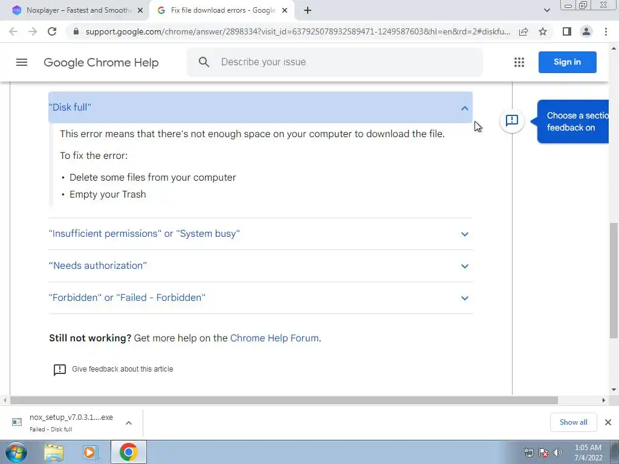The image size is (619, 464).
Task: Share this page via address bar icon
Action: [x=523, y=31]
